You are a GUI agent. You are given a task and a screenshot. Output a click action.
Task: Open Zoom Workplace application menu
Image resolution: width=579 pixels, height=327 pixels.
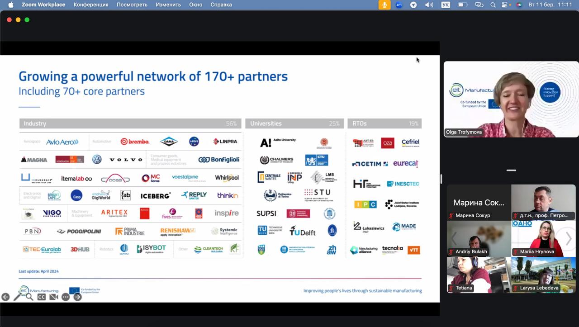point(43,5)
